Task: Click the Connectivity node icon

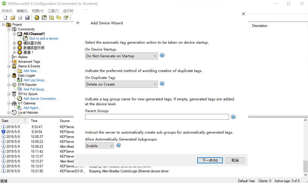Action: [x=14, y=29]
